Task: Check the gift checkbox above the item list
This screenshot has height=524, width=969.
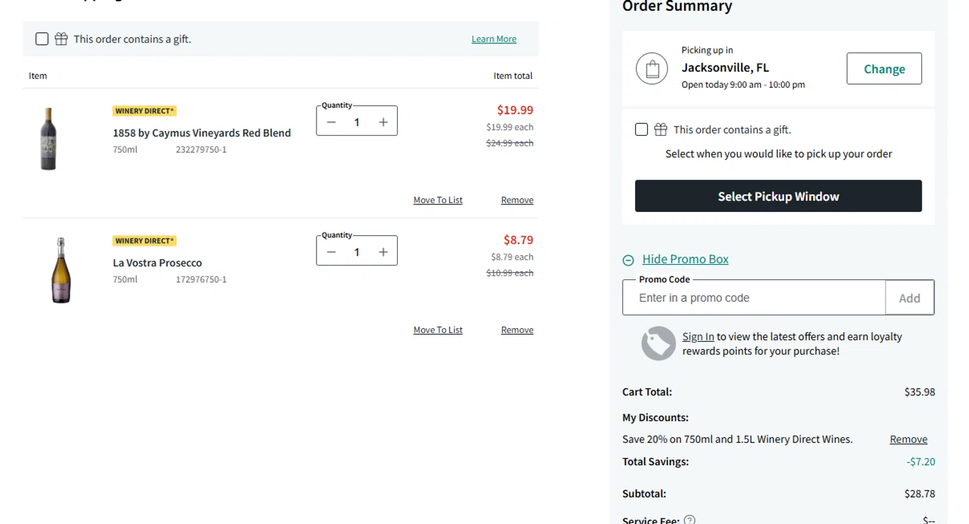Action: [x=42, y=39]
